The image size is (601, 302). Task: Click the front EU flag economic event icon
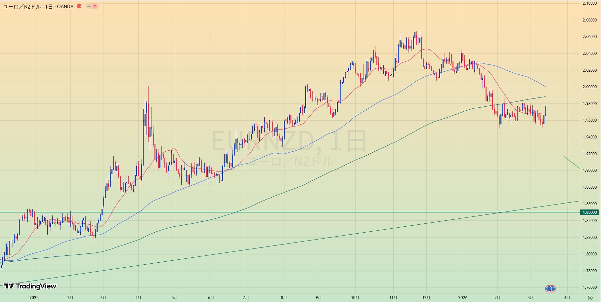(x=549, y=289)
